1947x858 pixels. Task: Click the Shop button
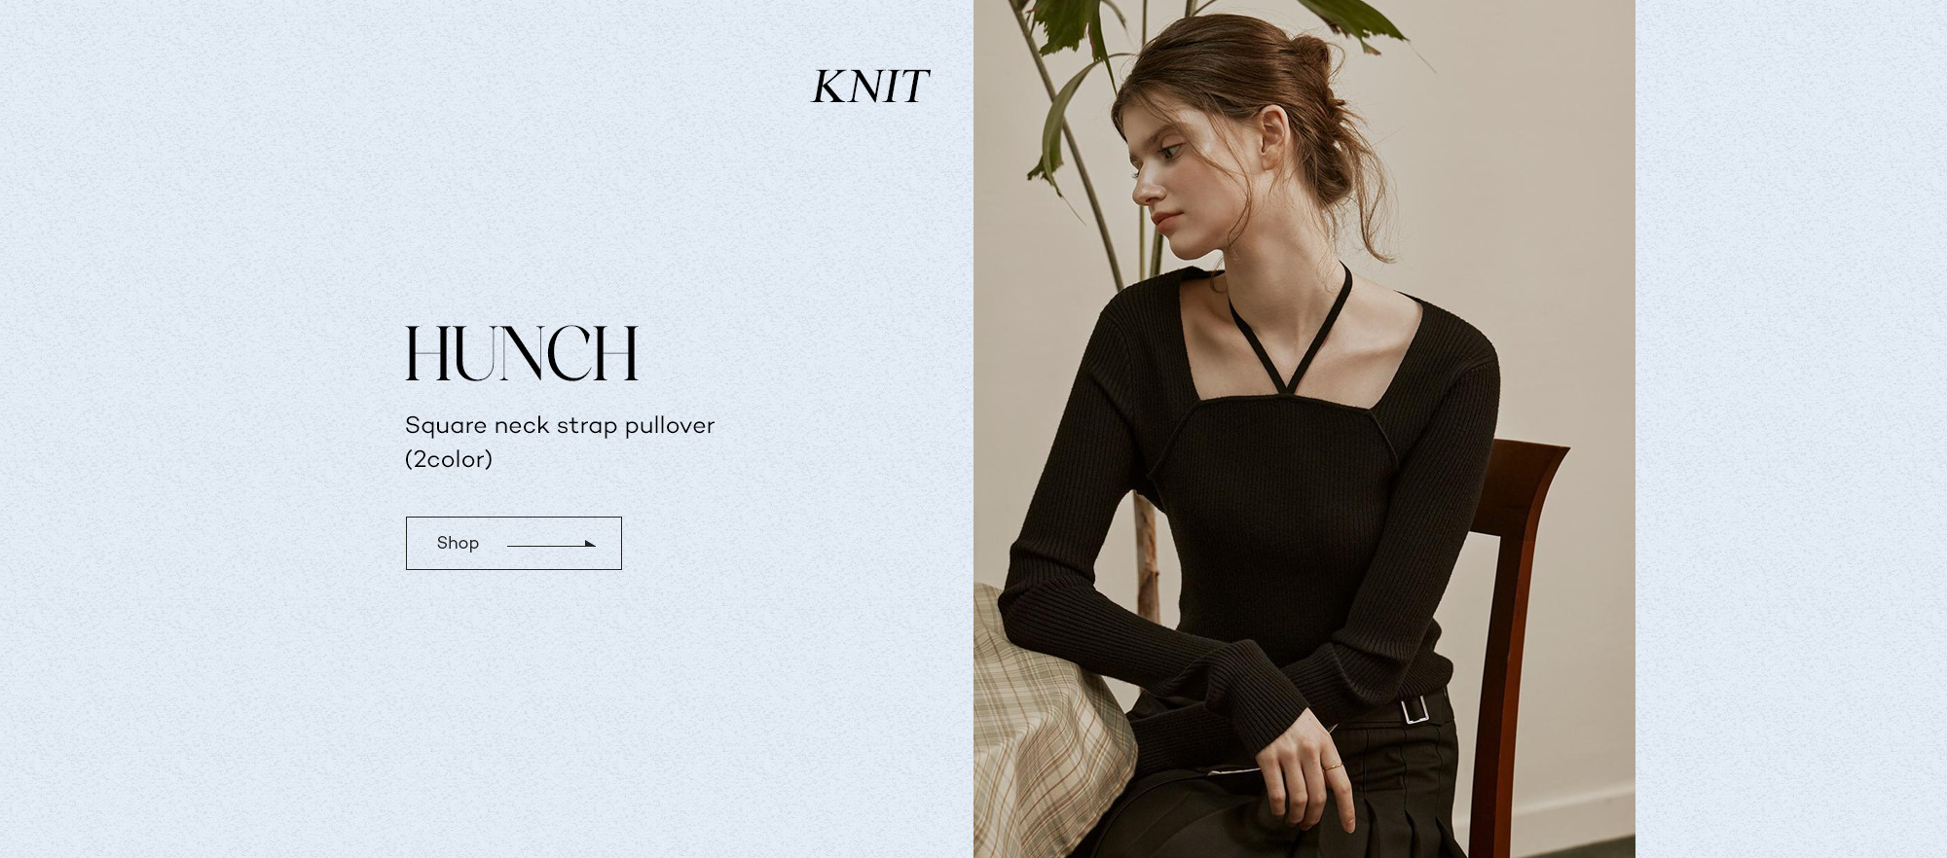(x=513, y=543)
